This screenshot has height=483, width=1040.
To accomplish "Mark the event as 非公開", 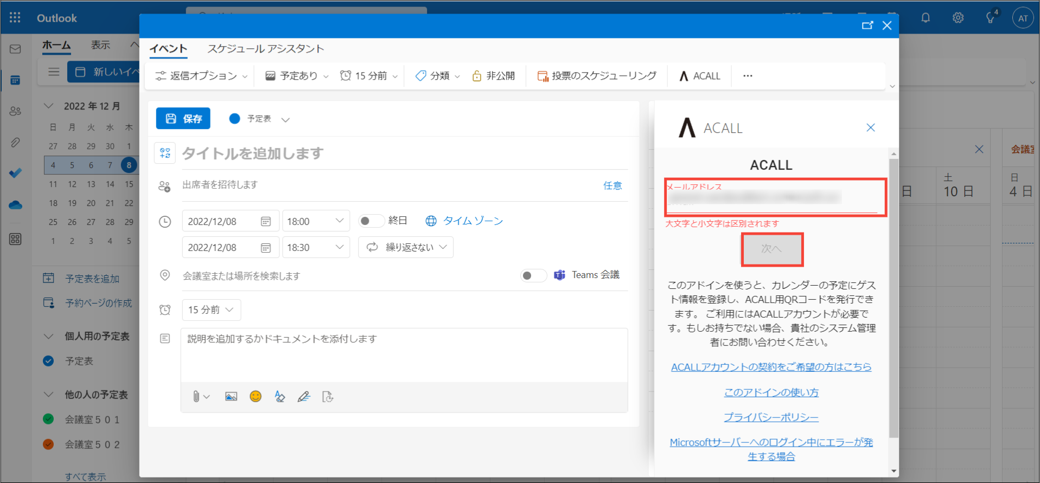I will coord(493,76).
